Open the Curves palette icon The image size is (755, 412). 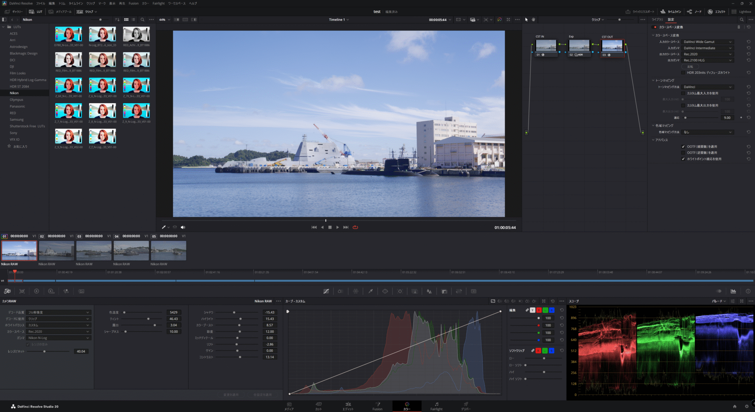coord(326,291)
